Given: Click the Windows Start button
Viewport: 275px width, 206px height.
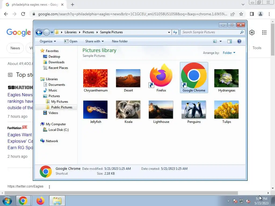Looking at the screenshot, I should 7,201.
